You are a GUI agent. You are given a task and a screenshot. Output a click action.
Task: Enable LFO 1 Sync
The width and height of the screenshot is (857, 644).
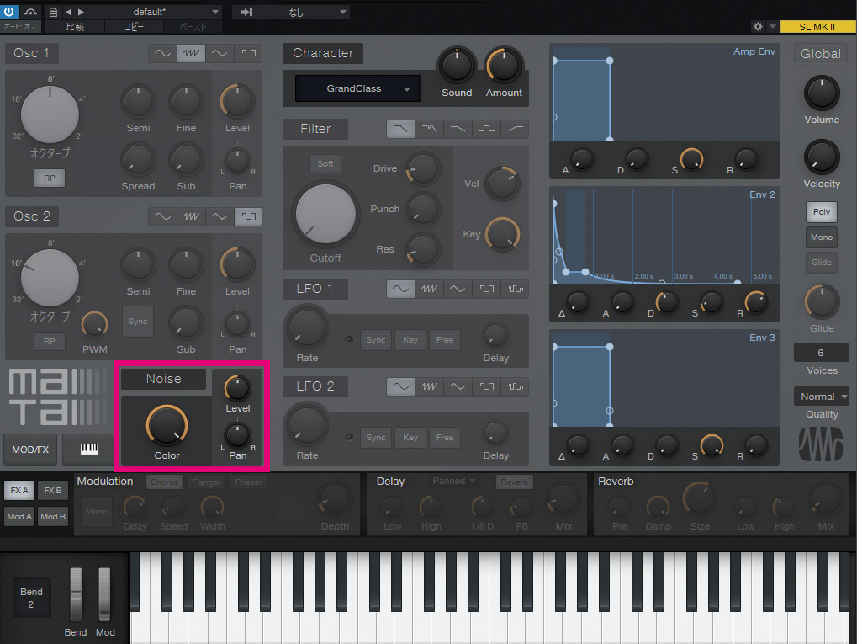pyautogui.click(x=376, y=340)
